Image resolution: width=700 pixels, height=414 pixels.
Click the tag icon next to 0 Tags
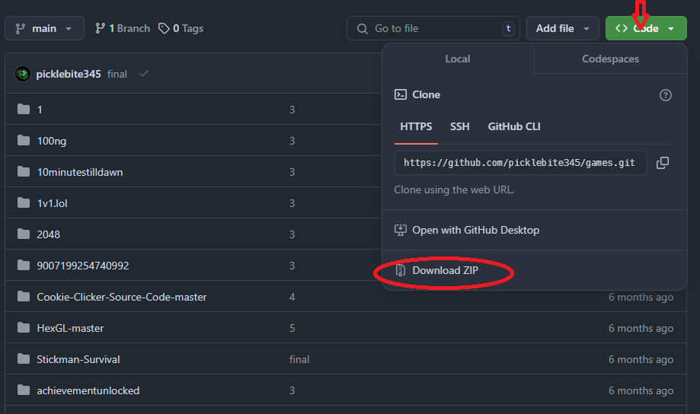pos(164,28)
